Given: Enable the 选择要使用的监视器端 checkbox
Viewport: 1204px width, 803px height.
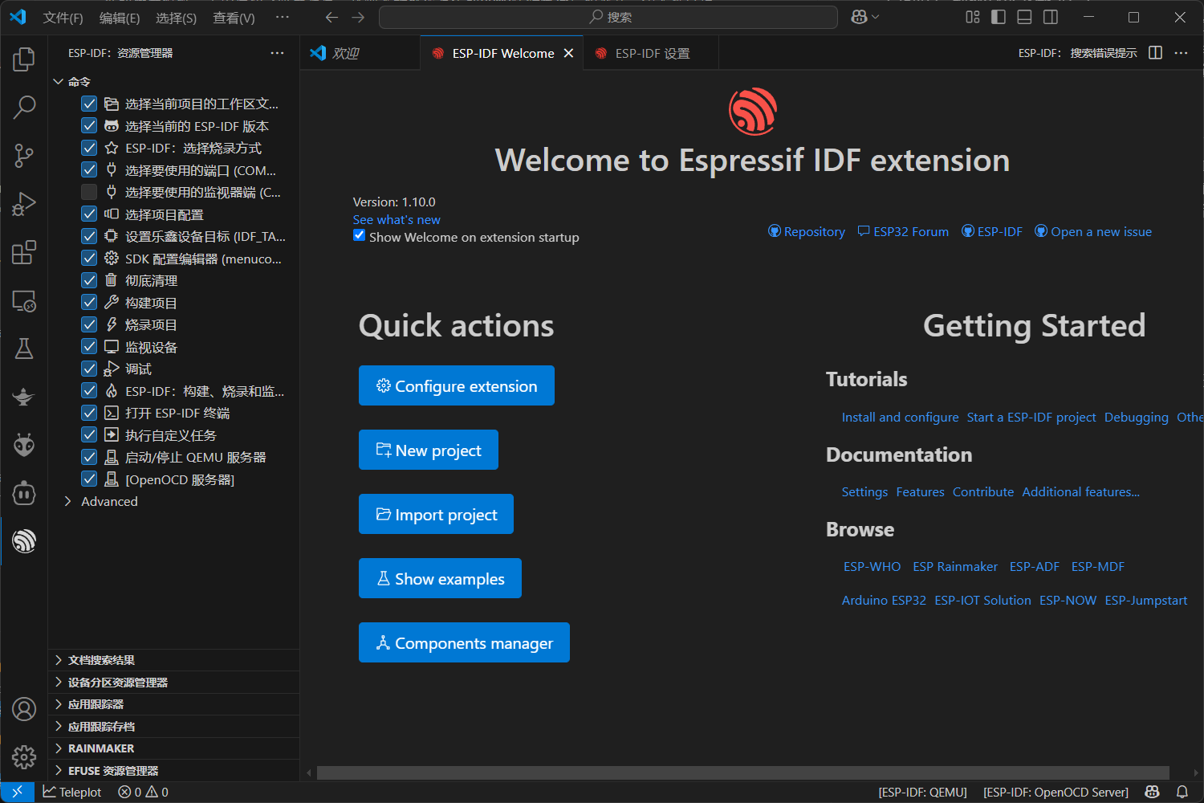Looking at the screenshot, I should click(x=88, y=192).
